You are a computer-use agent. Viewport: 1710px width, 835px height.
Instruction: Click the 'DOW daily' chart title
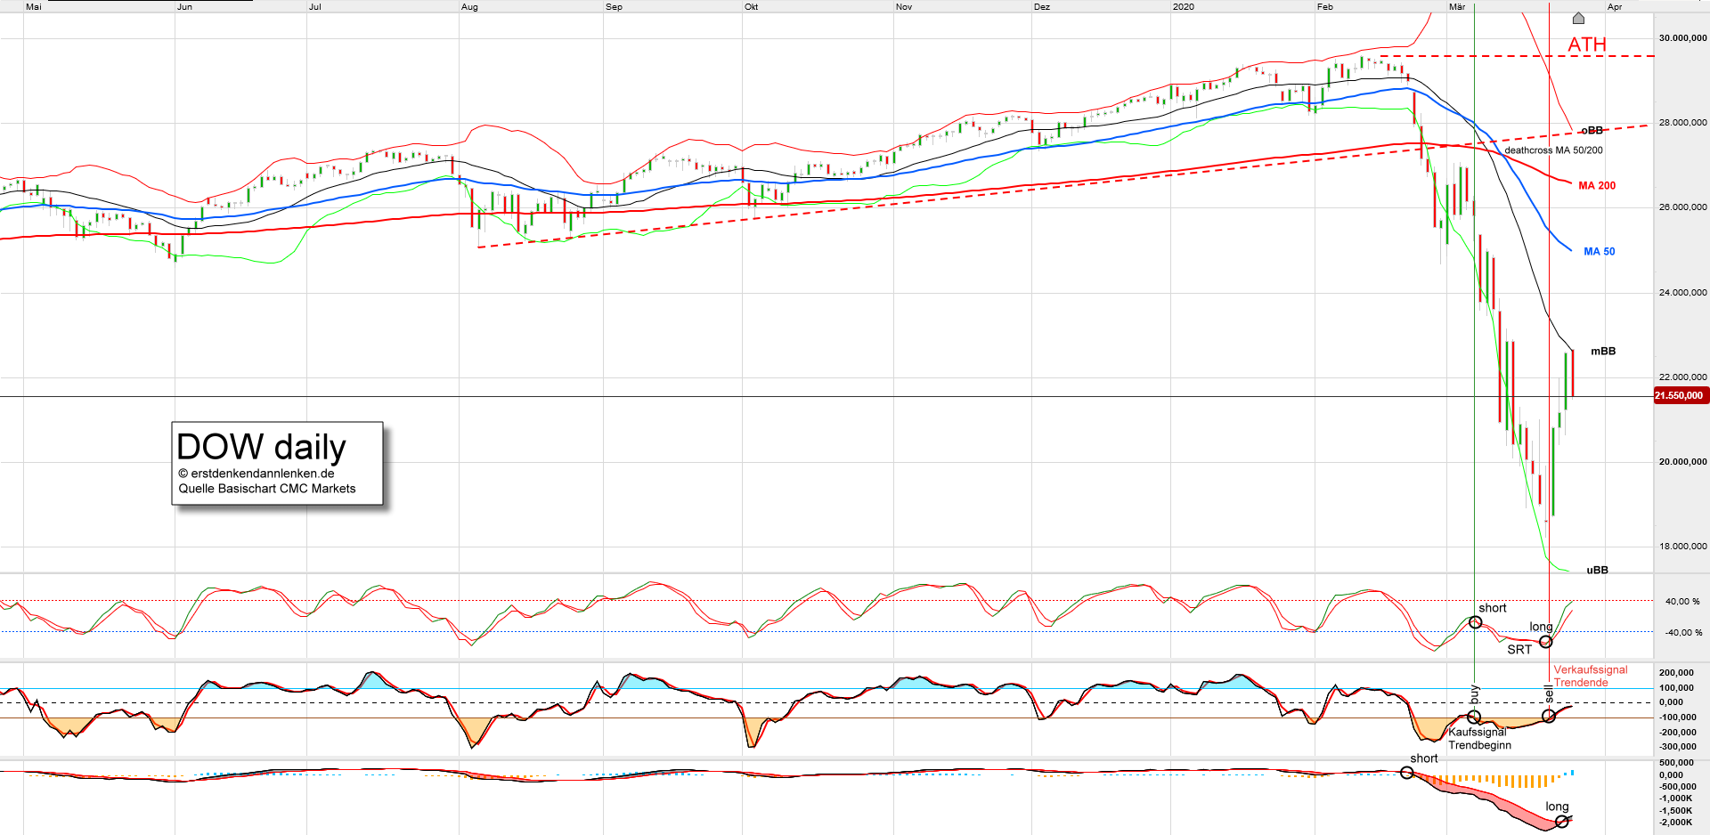(x=261, y=447)
